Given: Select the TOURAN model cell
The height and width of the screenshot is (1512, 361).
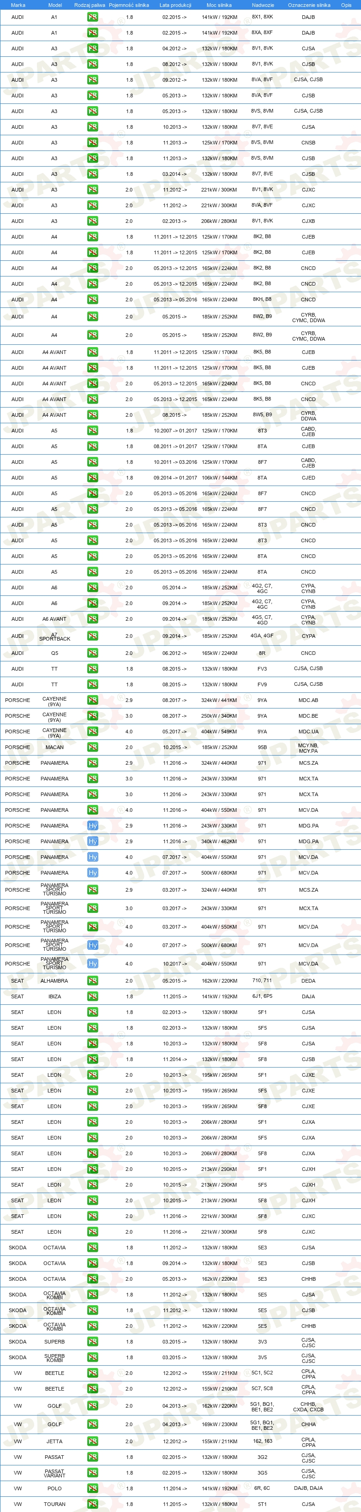Looking at the screenshot, I should tap(54, 1504).
